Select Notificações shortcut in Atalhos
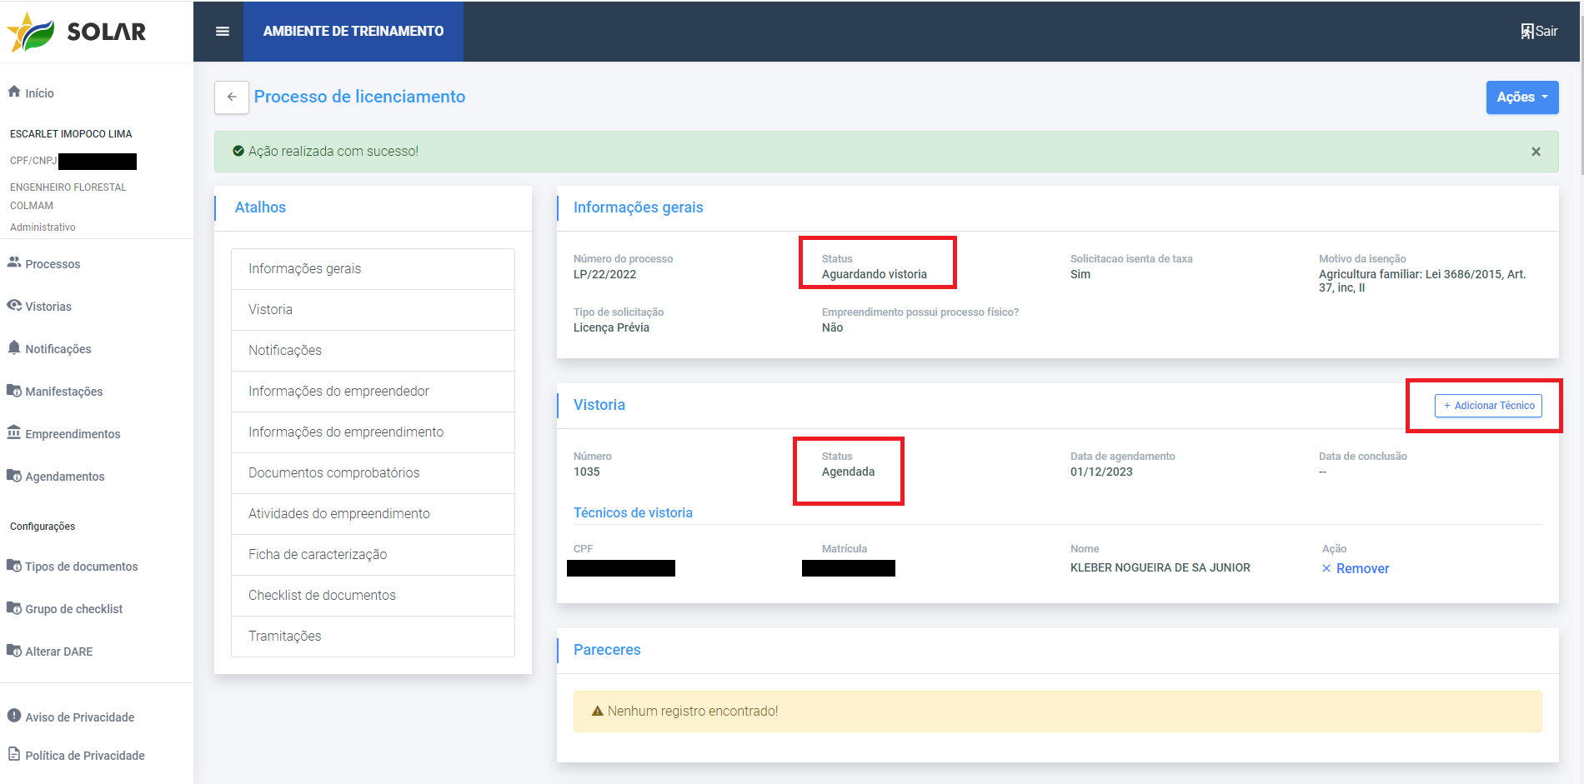Screen dimensions: 1584x784 (x=373, y=351)
